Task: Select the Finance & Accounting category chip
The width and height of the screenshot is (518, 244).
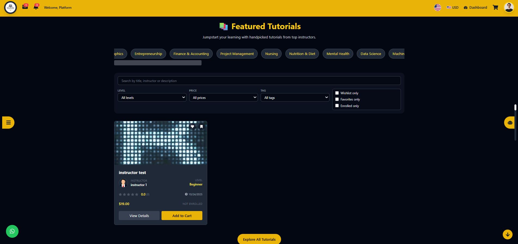Action: [x=191, y=54]
